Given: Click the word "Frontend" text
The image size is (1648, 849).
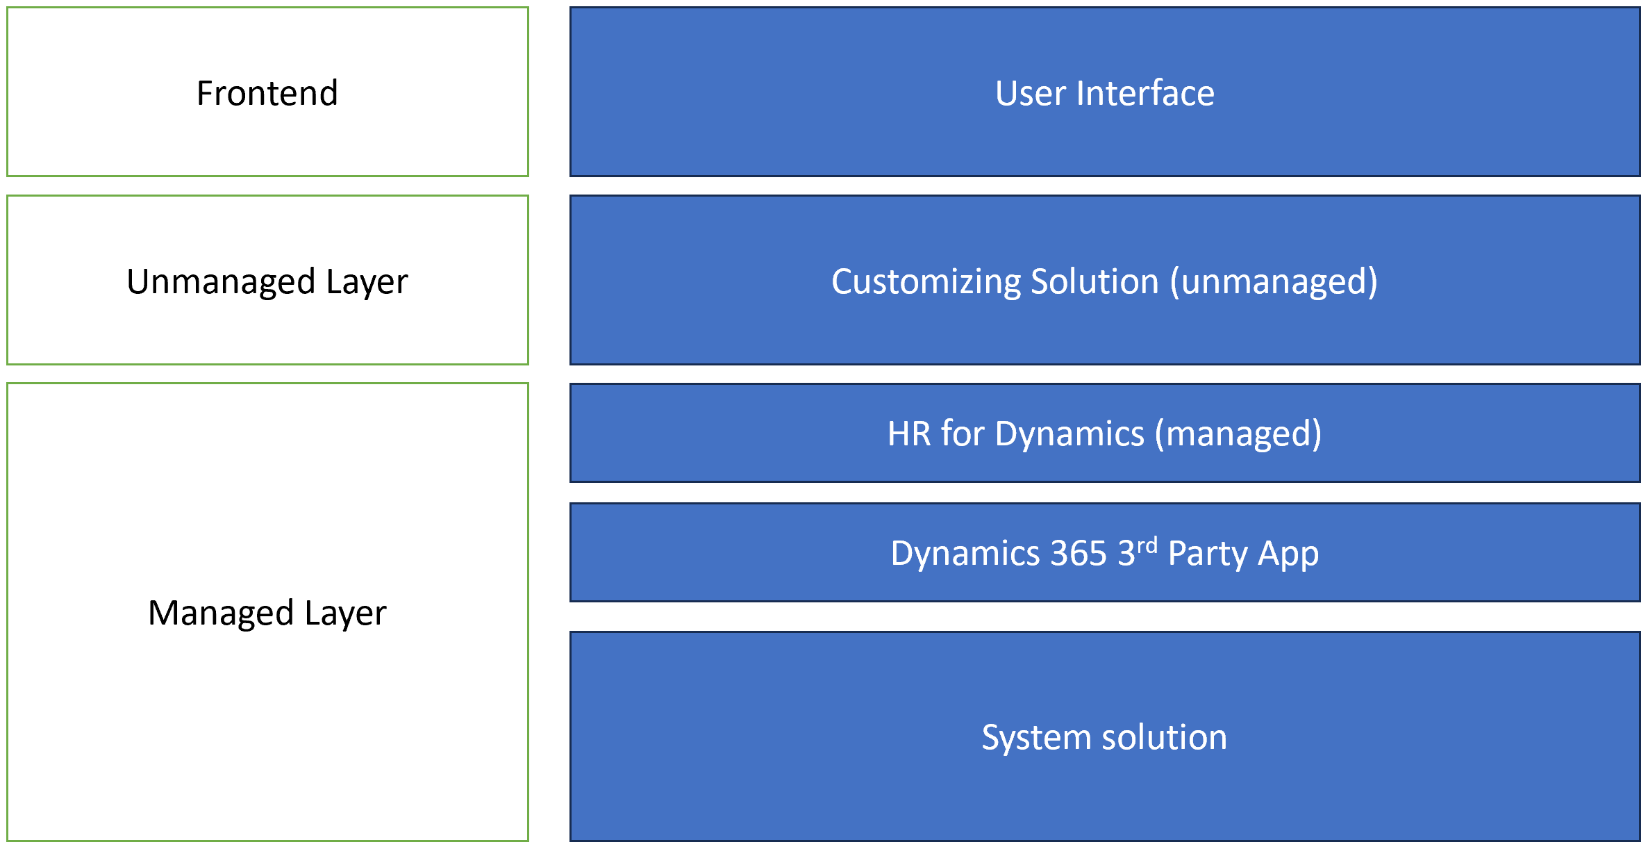Looking at the screenshot, I should click(267, 93).
